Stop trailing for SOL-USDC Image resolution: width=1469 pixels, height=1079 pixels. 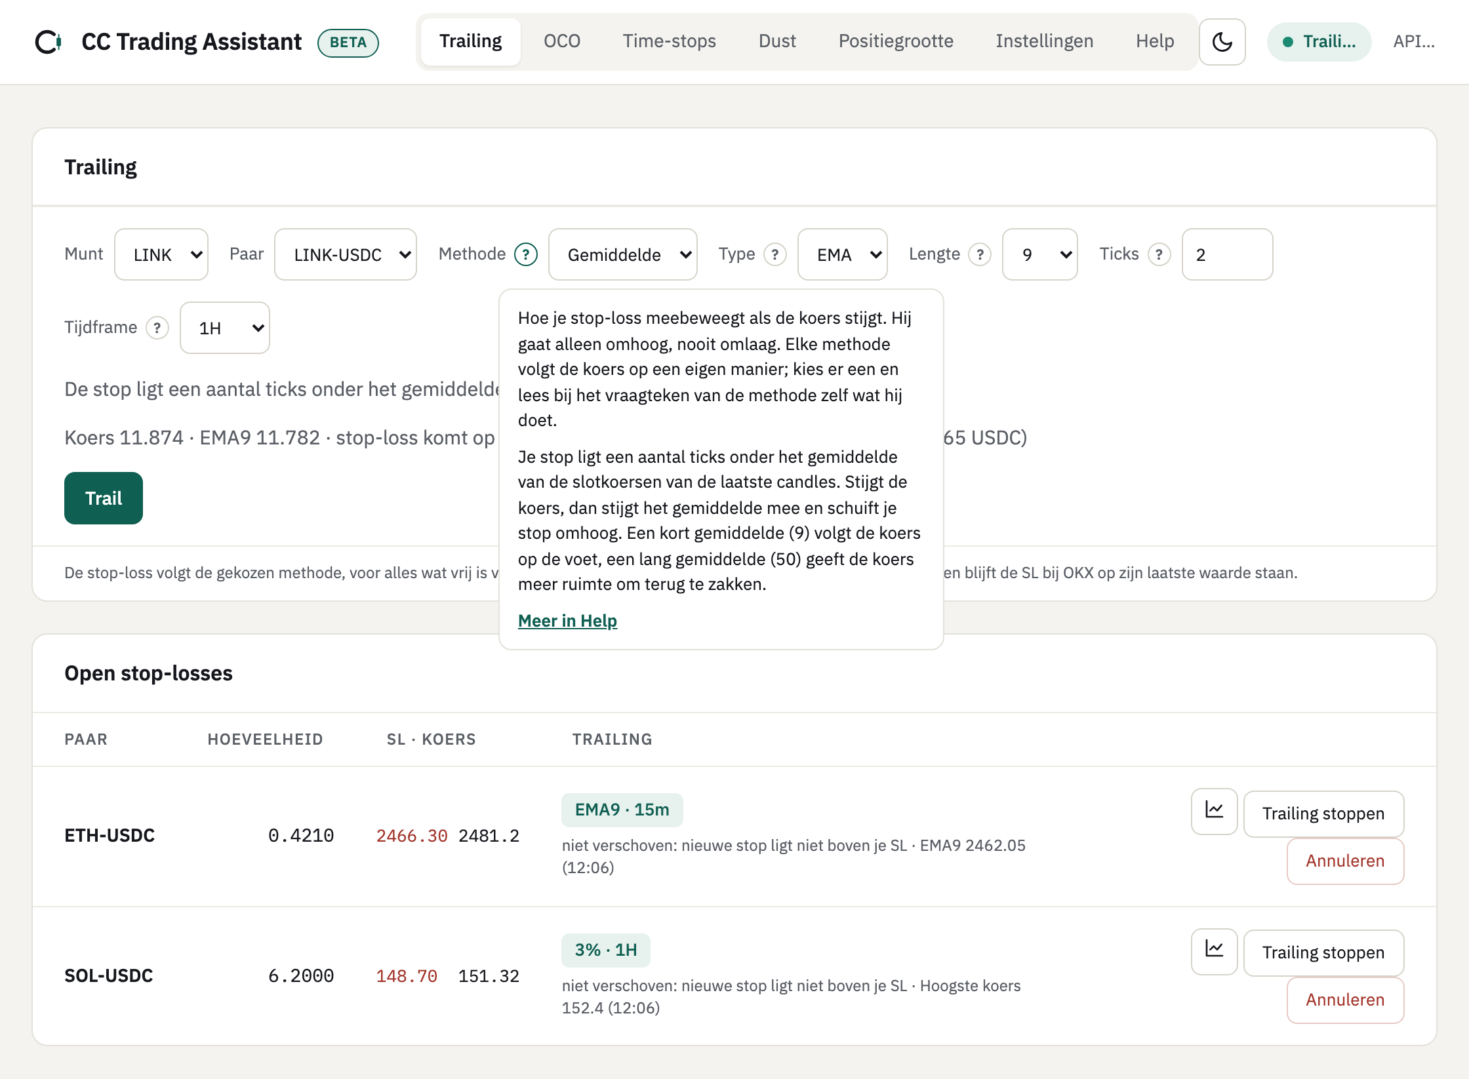coord(1323,952)
